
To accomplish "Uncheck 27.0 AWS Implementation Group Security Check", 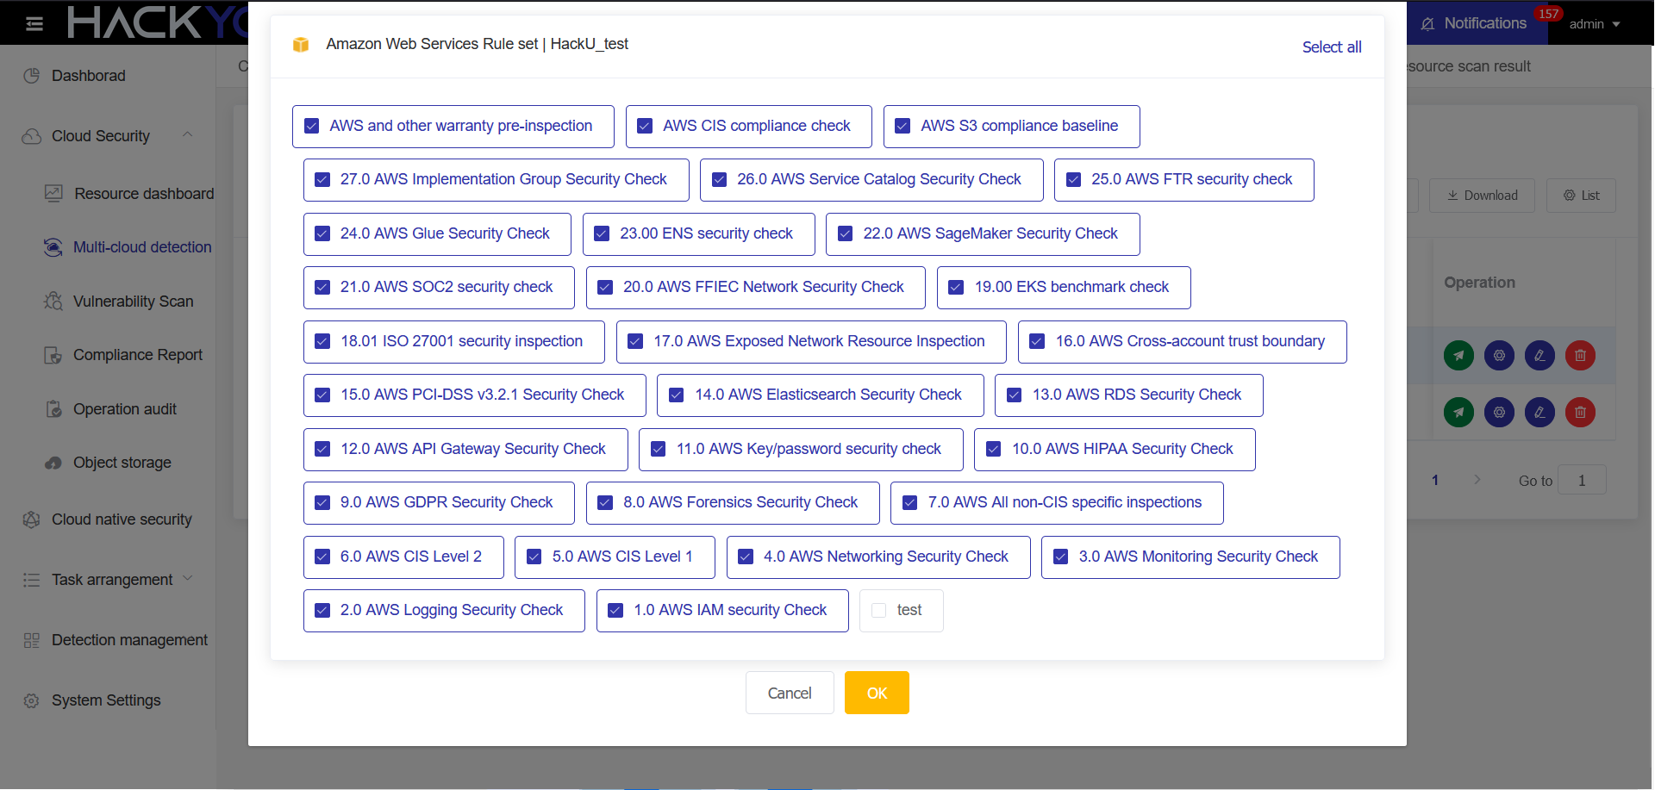I will [322, 179].
